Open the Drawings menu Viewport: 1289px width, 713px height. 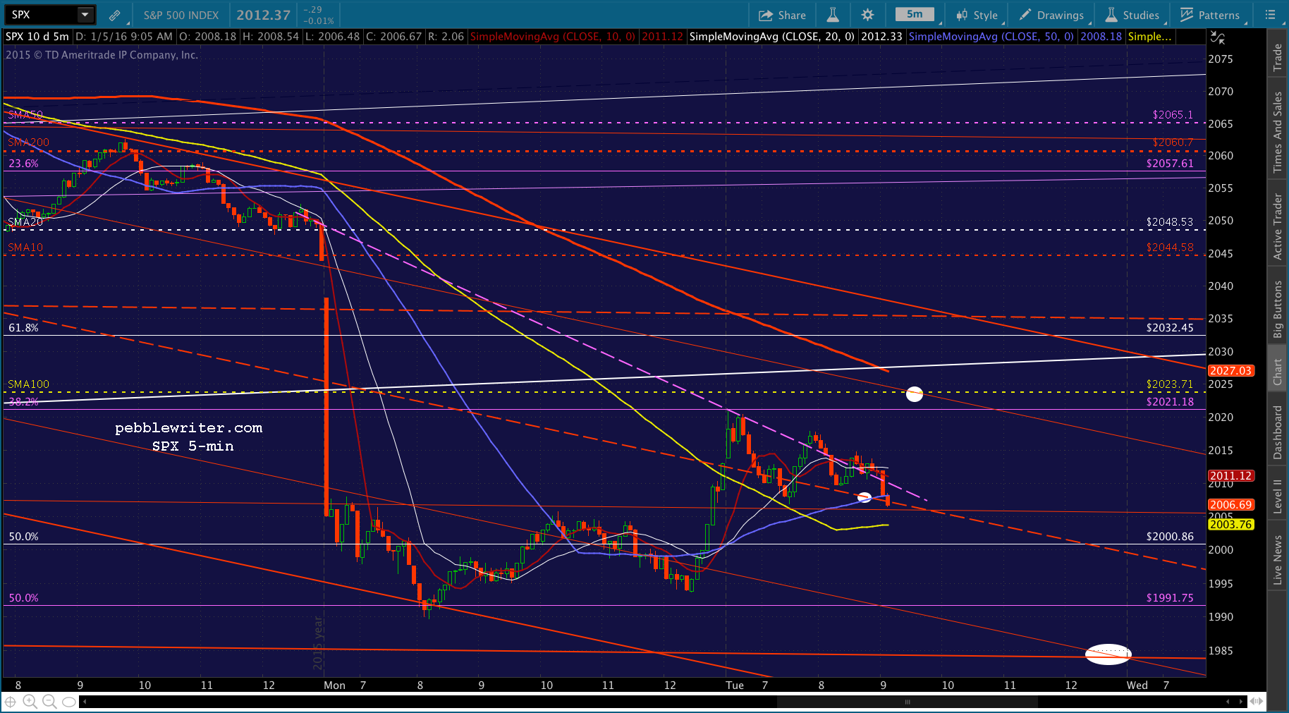(x=1051, y=15)
